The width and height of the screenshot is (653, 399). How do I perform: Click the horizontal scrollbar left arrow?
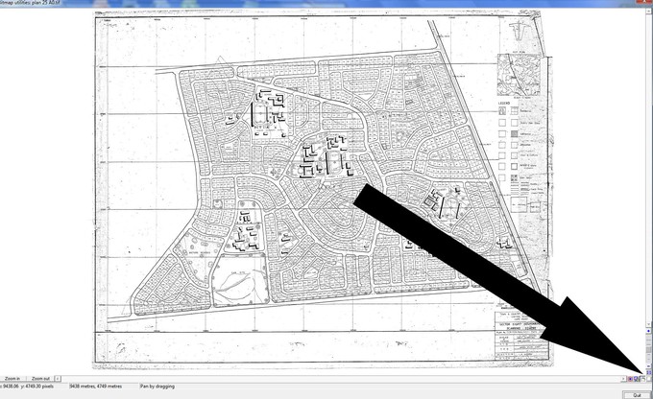pos(58,379)
